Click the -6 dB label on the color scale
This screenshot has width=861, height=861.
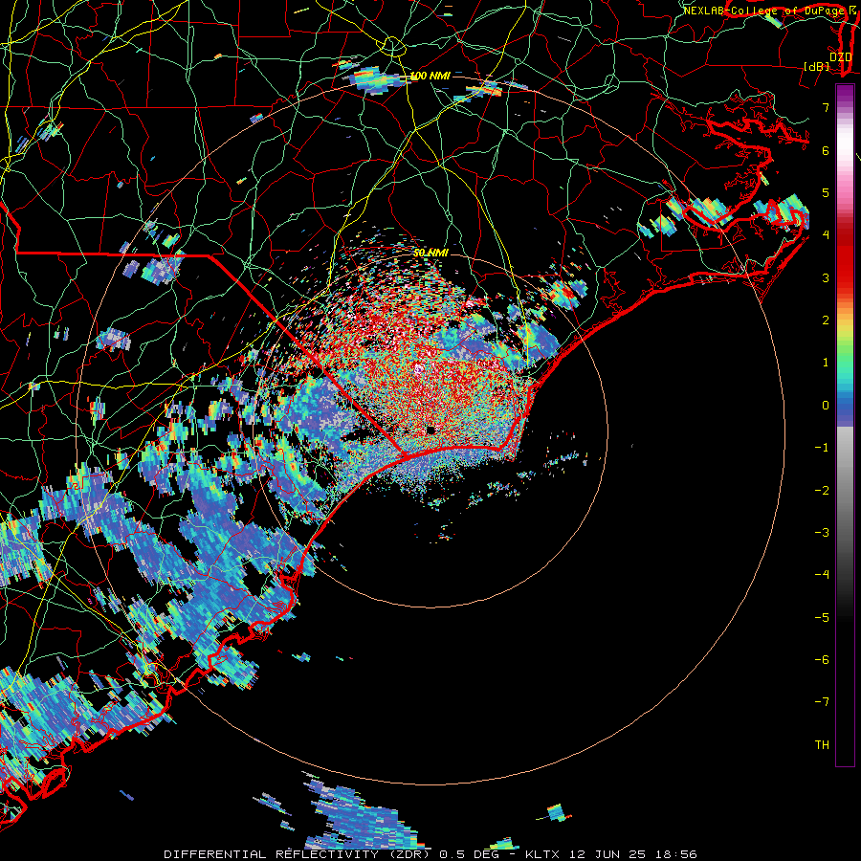coord(822,660)
